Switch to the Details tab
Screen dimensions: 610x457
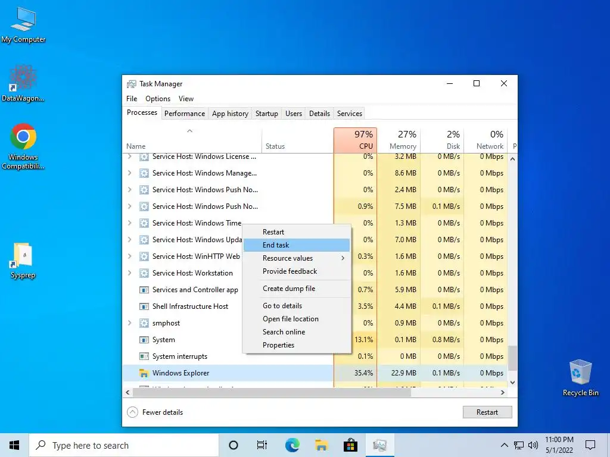point(319,114)
